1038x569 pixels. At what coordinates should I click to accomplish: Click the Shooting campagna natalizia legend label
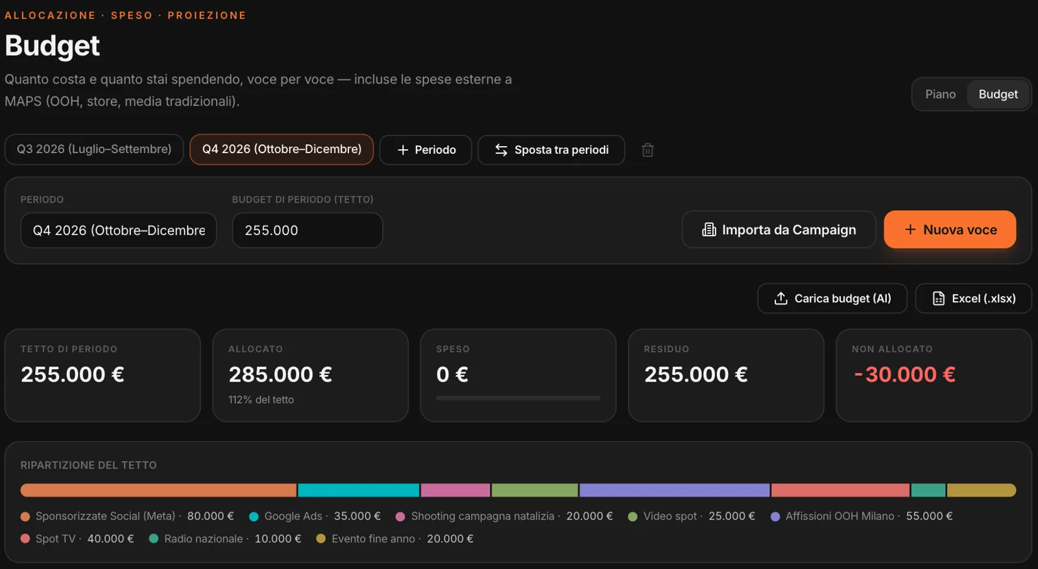[483, 516]
